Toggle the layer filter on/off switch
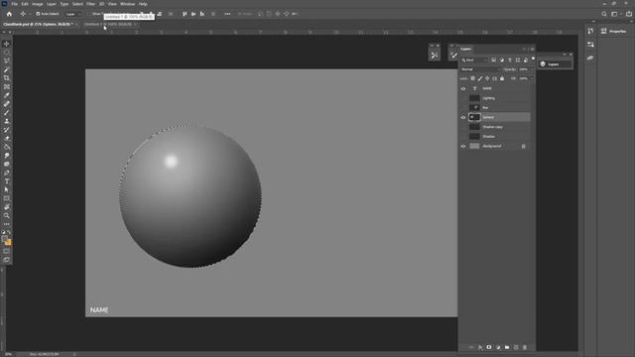Image resolution: width=635 pixels, height=357 pixels. (x=533, y=59)
